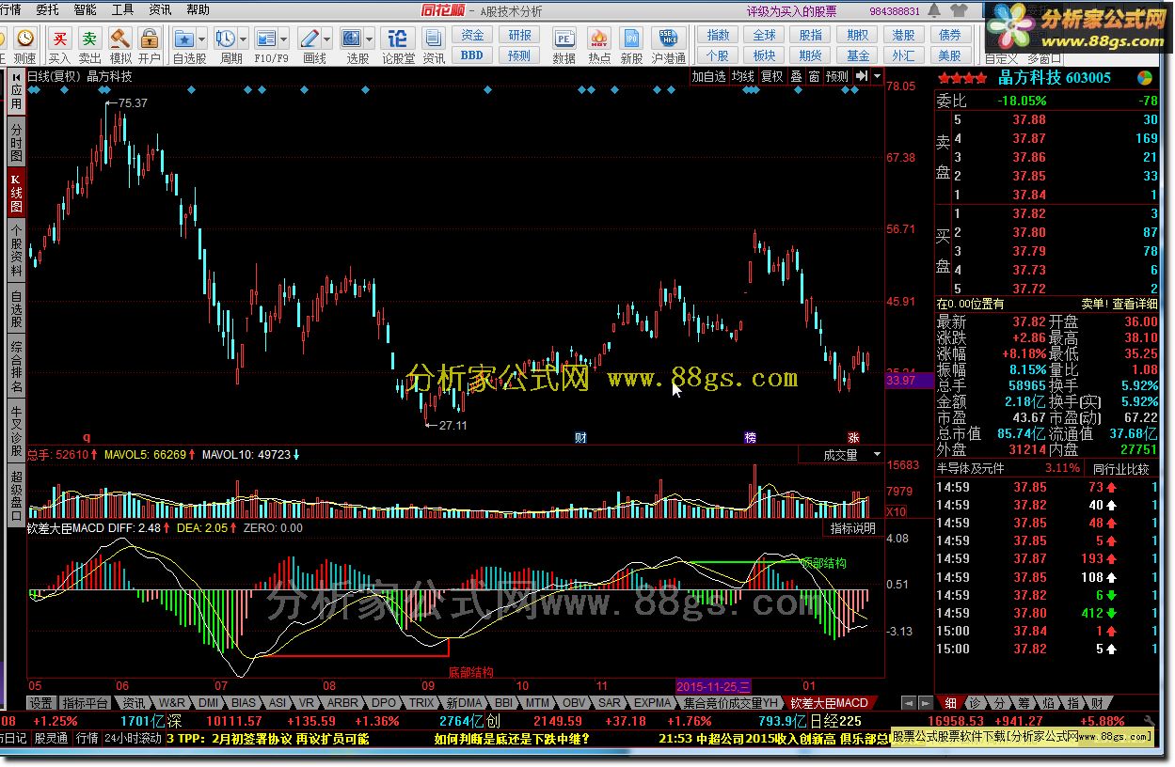Open the 热点 hot flame icon
Viewport: 1175px width, 767px height.
click(598, 39)
